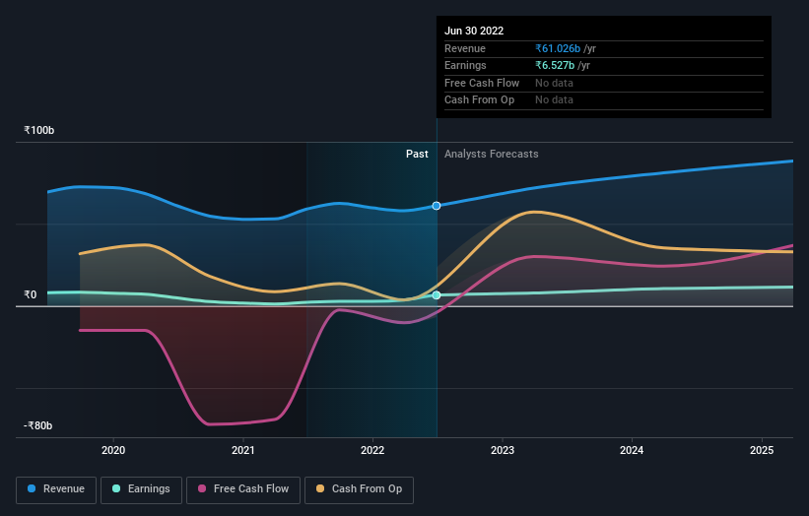Click the teal Earnings legend dot
This screenshot has width=809, height=516.
(116, 488)
